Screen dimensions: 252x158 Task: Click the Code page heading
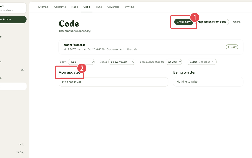(x=69, y=24)
